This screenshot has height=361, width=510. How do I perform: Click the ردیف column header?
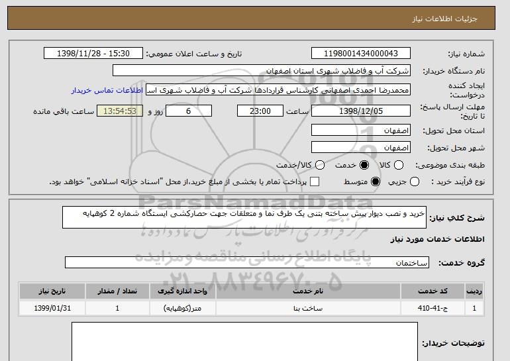click(x=474, y=291)
